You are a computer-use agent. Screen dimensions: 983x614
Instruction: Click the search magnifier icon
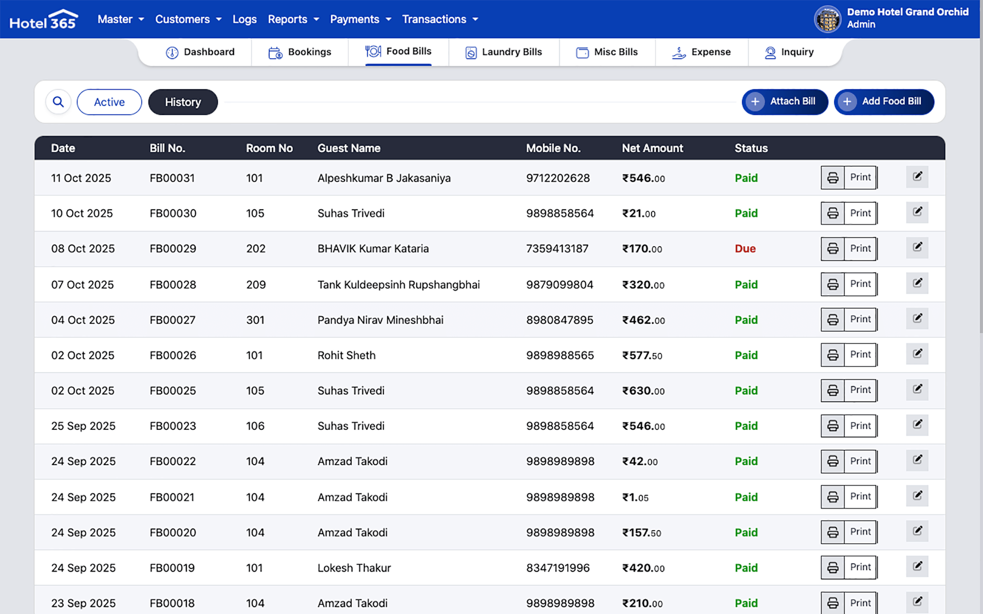click(58, 102)
